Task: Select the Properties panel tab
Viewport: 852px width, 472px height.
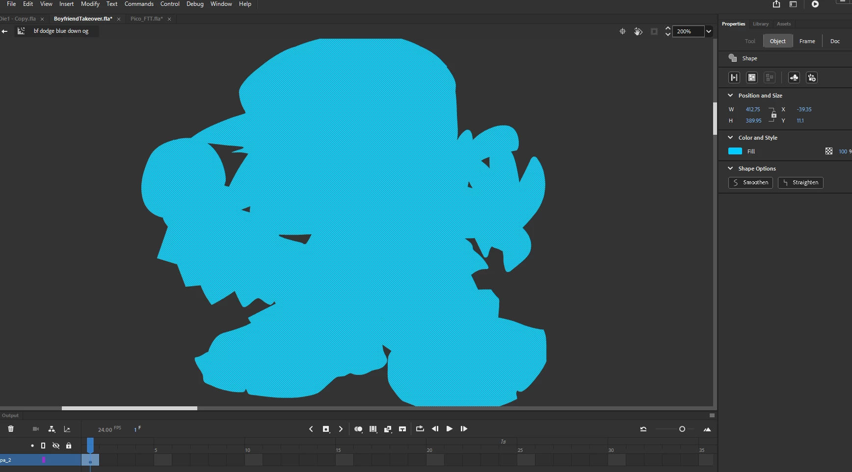Action: (x=733, y=24)
